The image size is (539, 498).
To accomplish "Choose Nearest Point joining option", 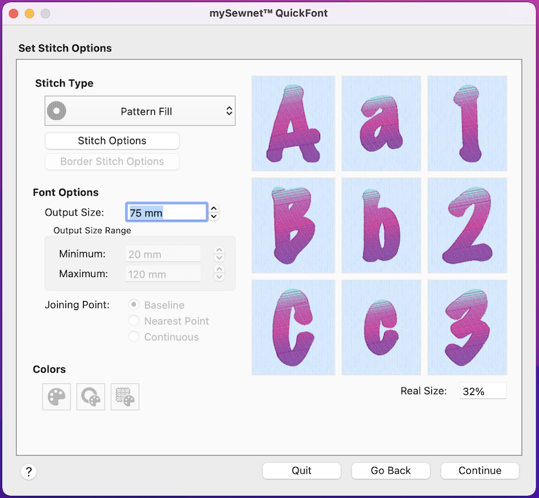I will [x=133, y=321].
